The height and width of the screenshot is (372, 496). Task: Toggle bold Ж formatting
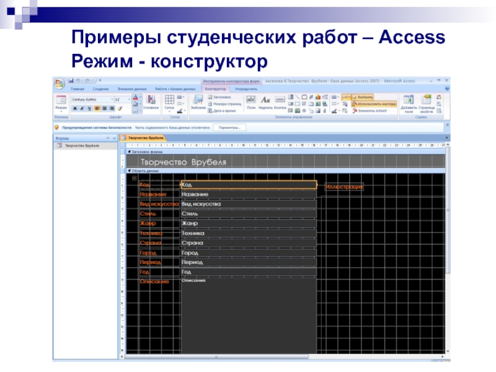74,108
